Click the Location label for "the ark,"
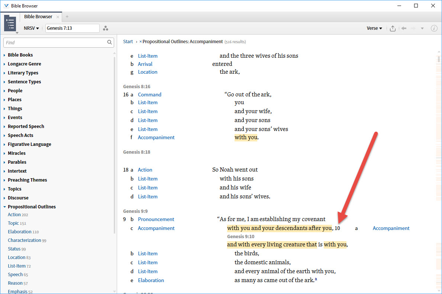Image resolution: width=442 pixels, height=294 pixels. 148,72
